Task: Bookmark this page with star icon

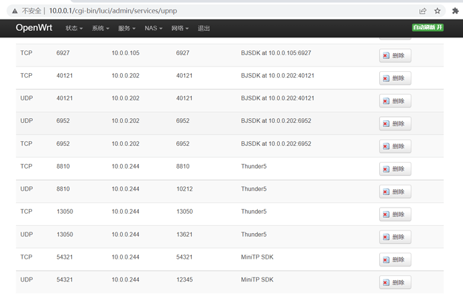Action: 438,11
